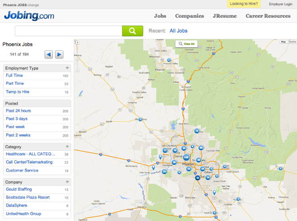Screen dimensions: 297x221
Task: Open the 10 jobs cluster marker
Action: click(175, 150)
